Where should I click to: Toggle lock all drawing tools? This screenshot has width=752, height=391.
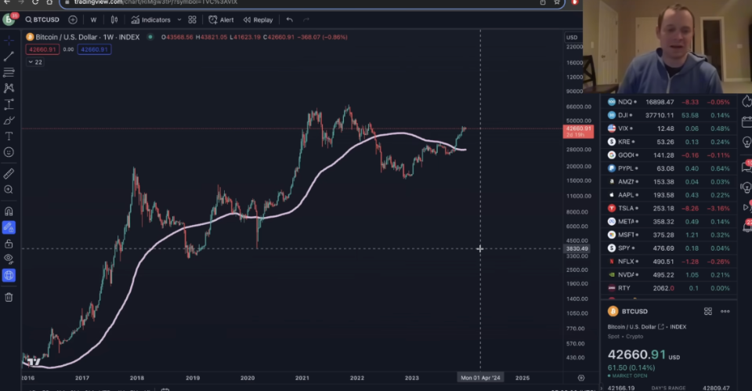[x=9, y=244]
